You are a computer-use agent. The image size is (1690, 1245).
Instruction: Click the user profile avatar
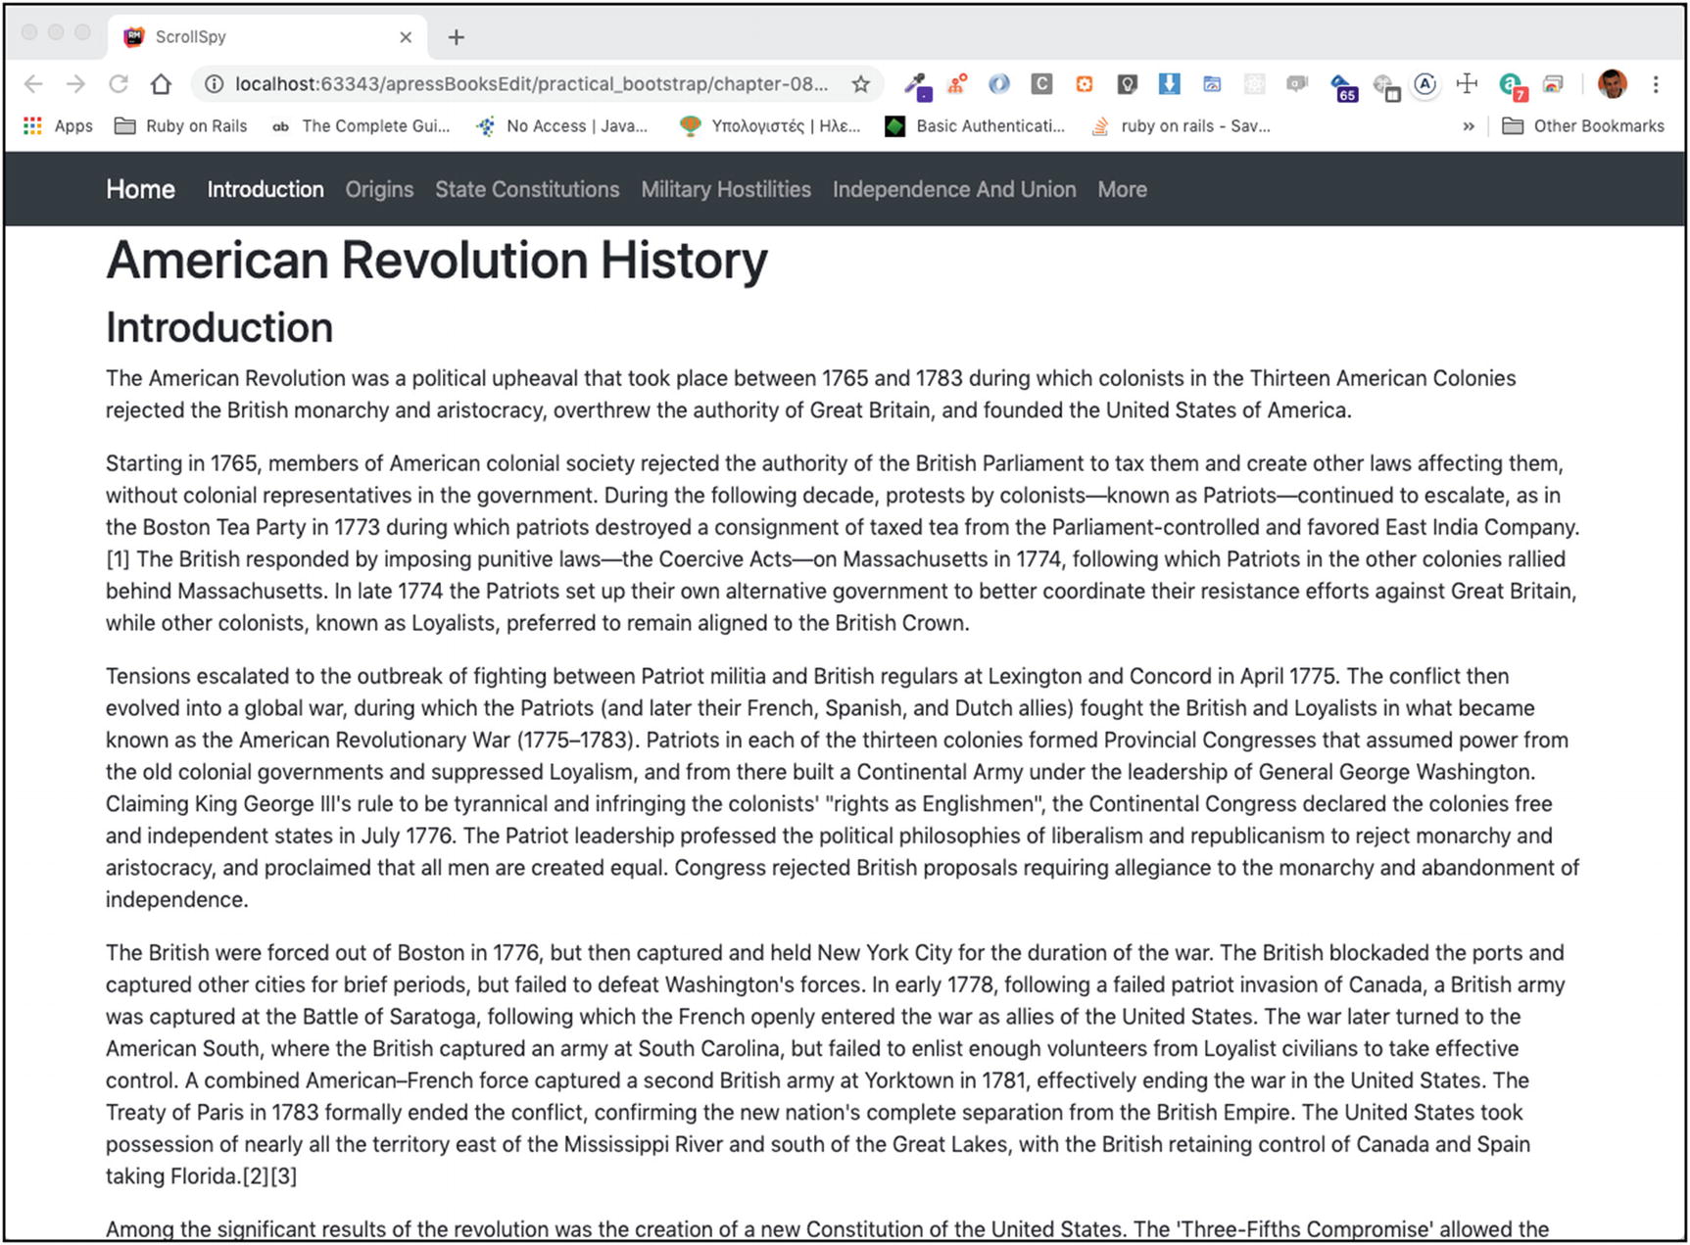pyautogui.click(x=1612, y=84)
